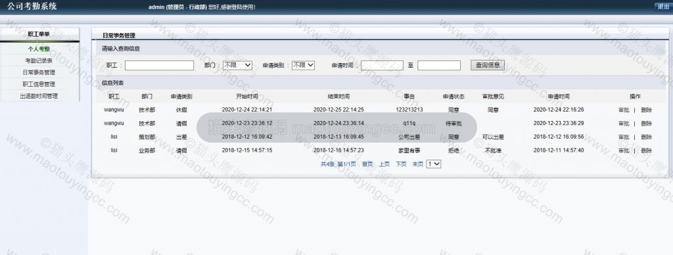This screenshot has width=673, height=255.
Task: Select reason cell 123213213
Action: click(x=409, y=110)
